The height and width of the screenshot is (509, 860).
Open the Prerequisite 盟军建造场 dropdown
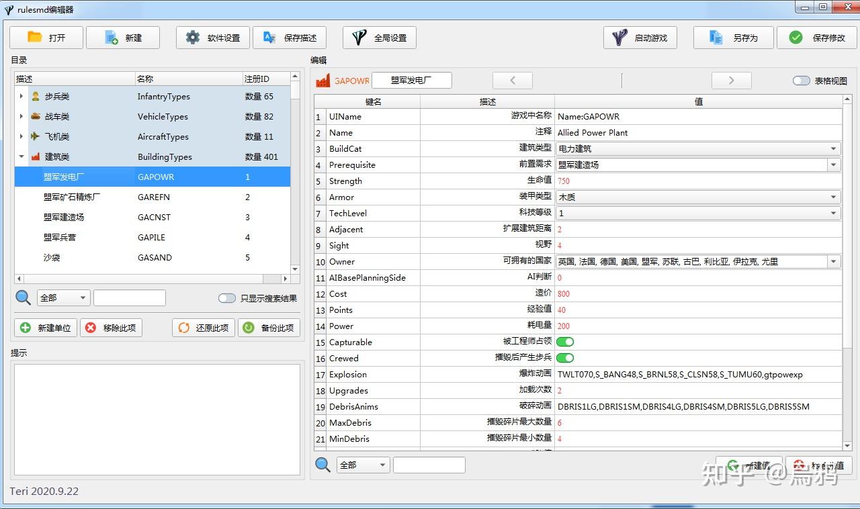click(x=698, y=165)
